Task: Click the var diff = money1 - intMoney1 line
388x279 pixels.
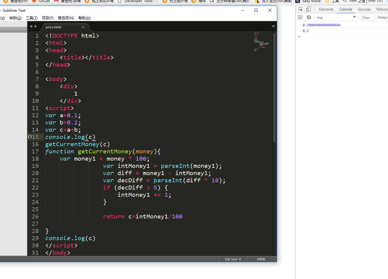Action: tap(157, 173)
